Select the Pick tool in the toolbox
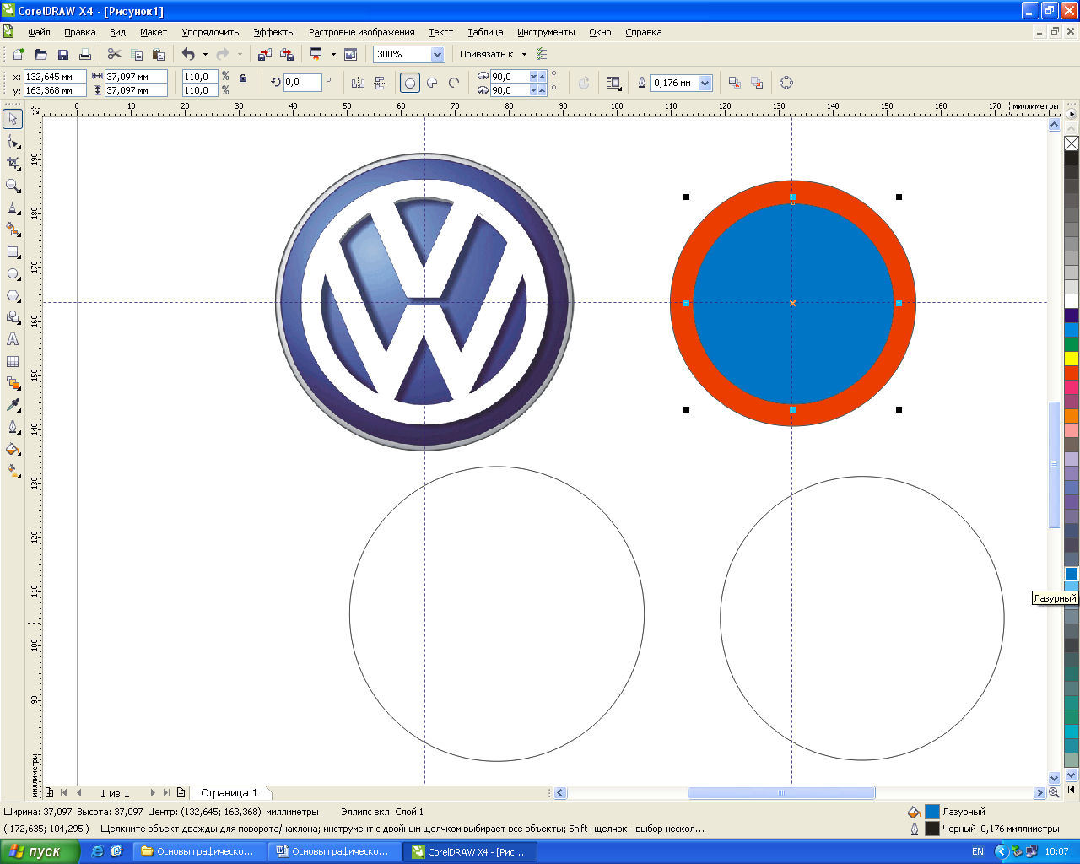Viewport: 1080px width, 864px height. click(13, 119)
